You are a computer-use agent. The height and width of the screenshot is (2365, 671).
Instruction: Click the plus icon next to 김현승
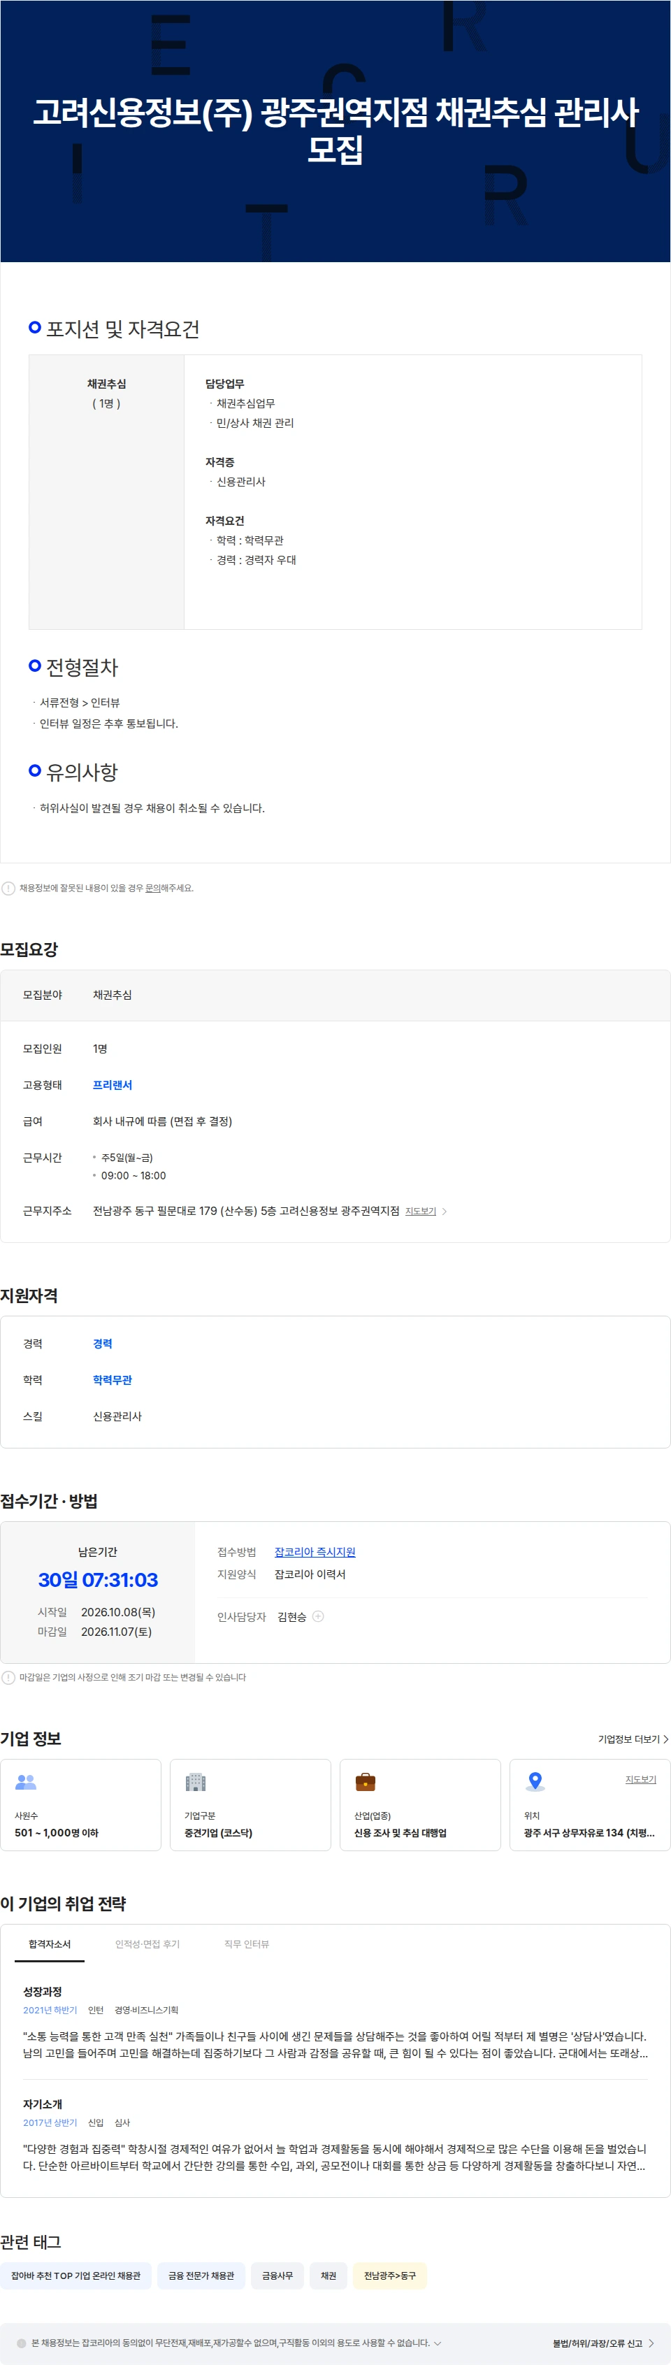point(319,1616)
